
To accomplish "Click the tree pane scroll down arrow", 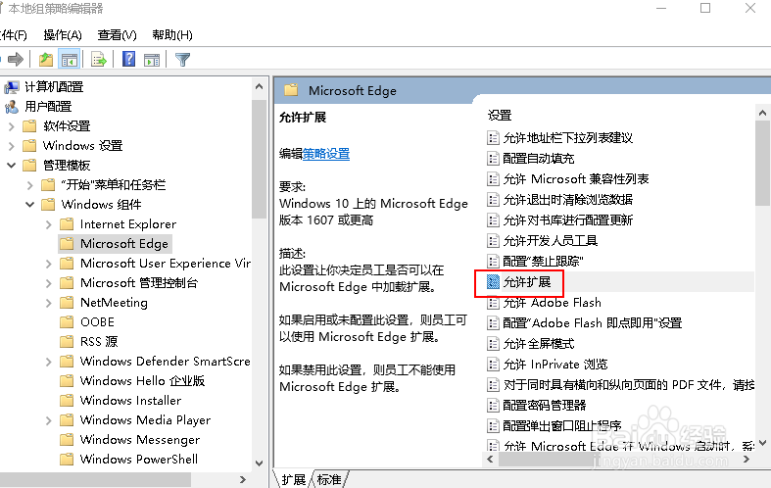I will point(260,463).
